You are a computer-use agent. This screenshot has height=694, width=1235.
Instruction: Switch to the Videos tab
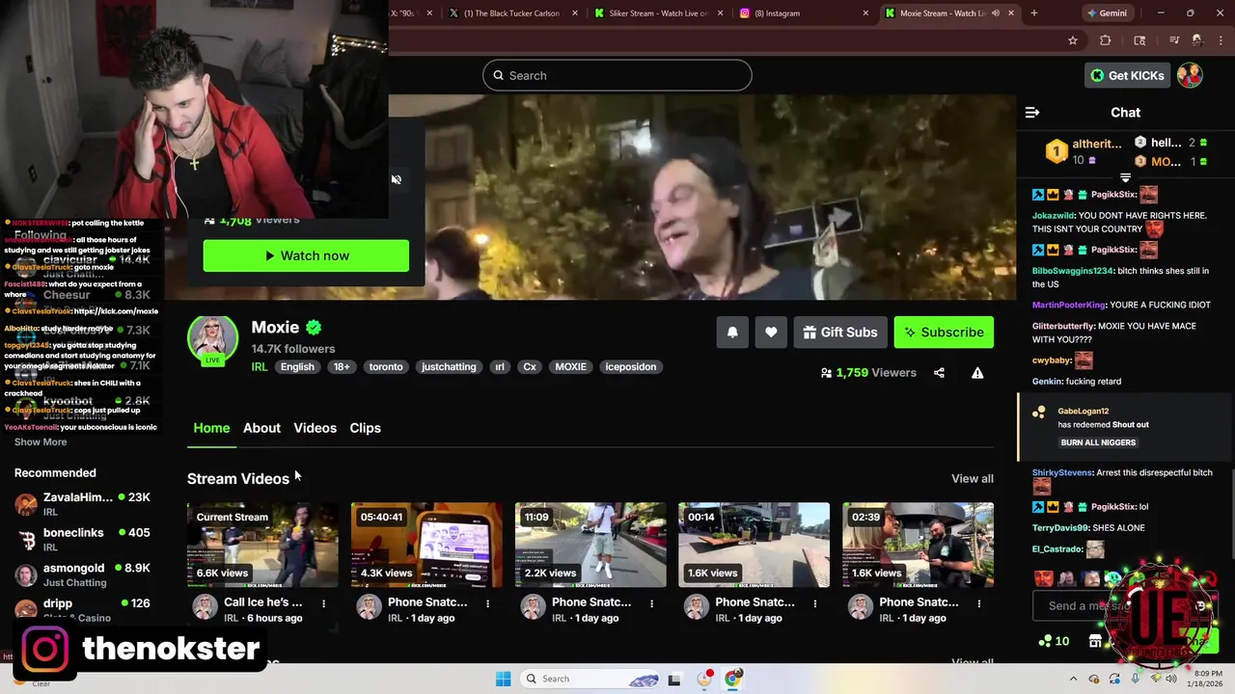click(x=315, y=428)
